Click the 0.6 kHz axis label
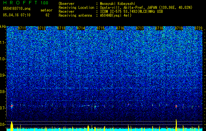 tap(3, 124)
